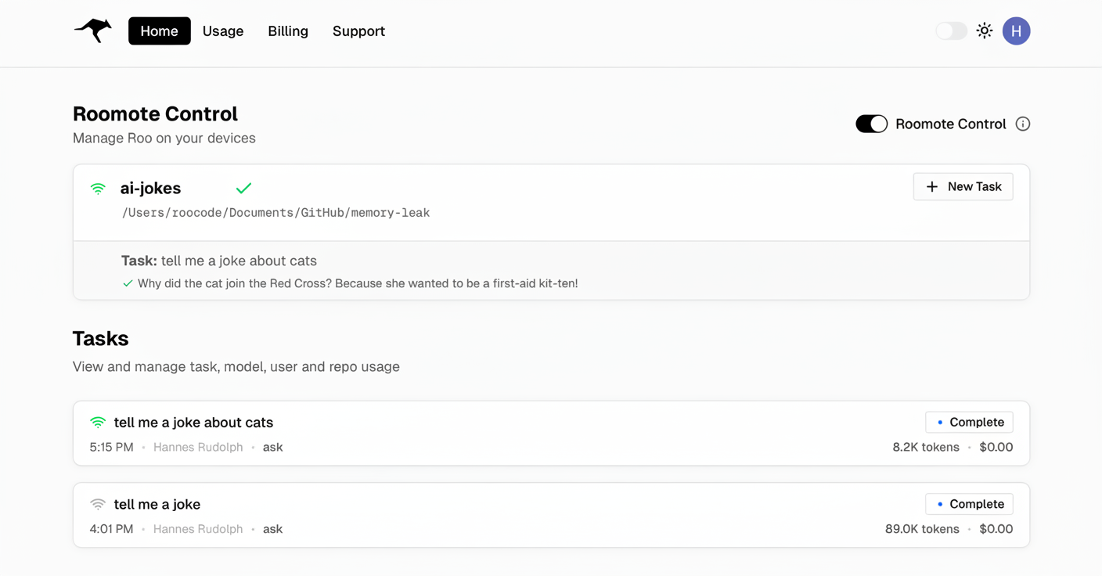Open the Roomote Control info tooltip icon
Viewport: 1102px width, 576px height.
[x=1023, y=124]
